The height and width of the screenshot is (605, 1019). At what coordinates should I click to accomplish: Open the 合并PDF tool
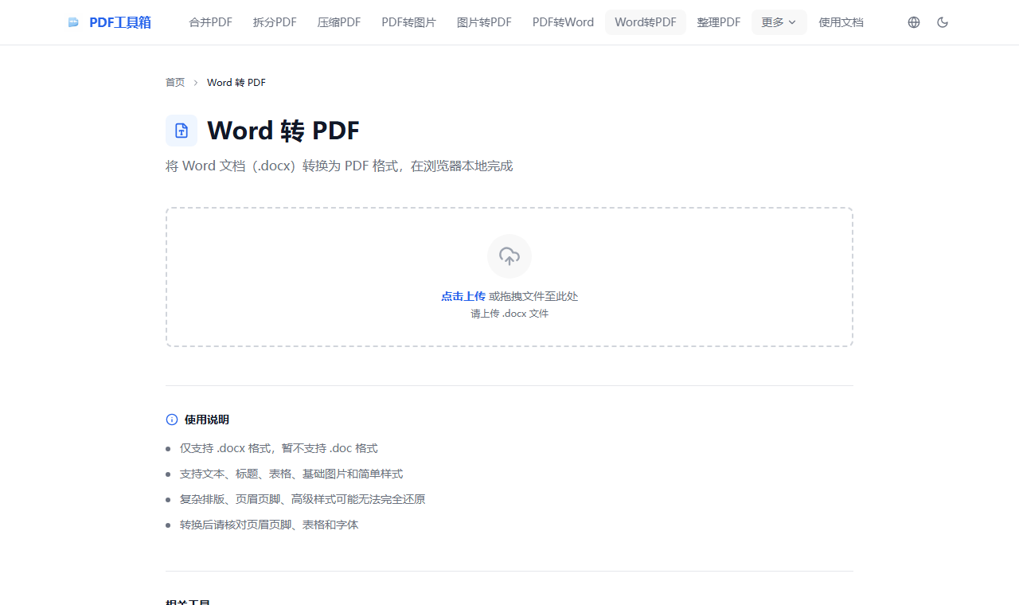[211, 22]
